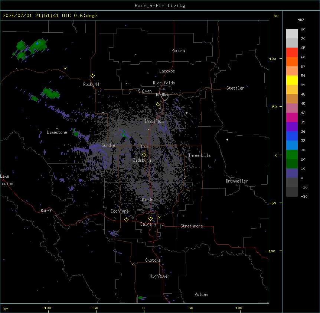
Task: Click the yellow V marker northwest of RockyMH
Action: (x=65, y=68)
